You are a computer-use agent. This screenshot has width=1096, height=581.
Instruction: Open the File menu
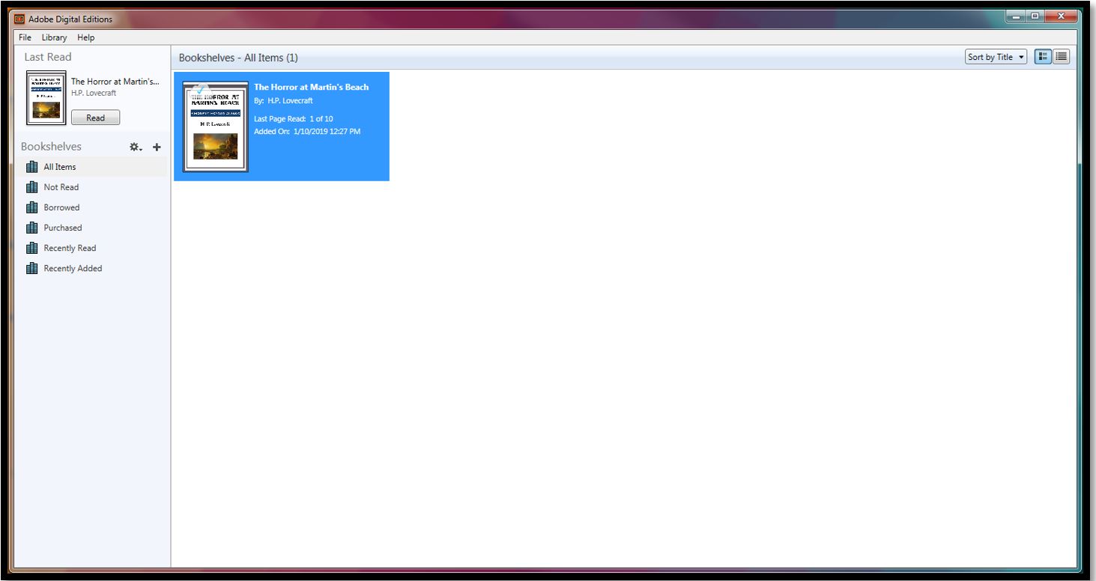(25, 37)
